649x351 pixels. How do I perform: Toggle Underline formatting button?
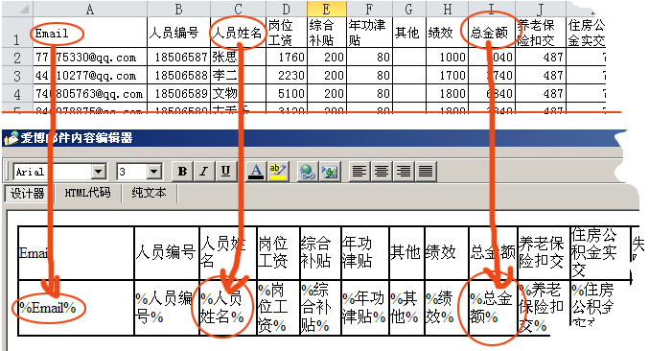225,172
